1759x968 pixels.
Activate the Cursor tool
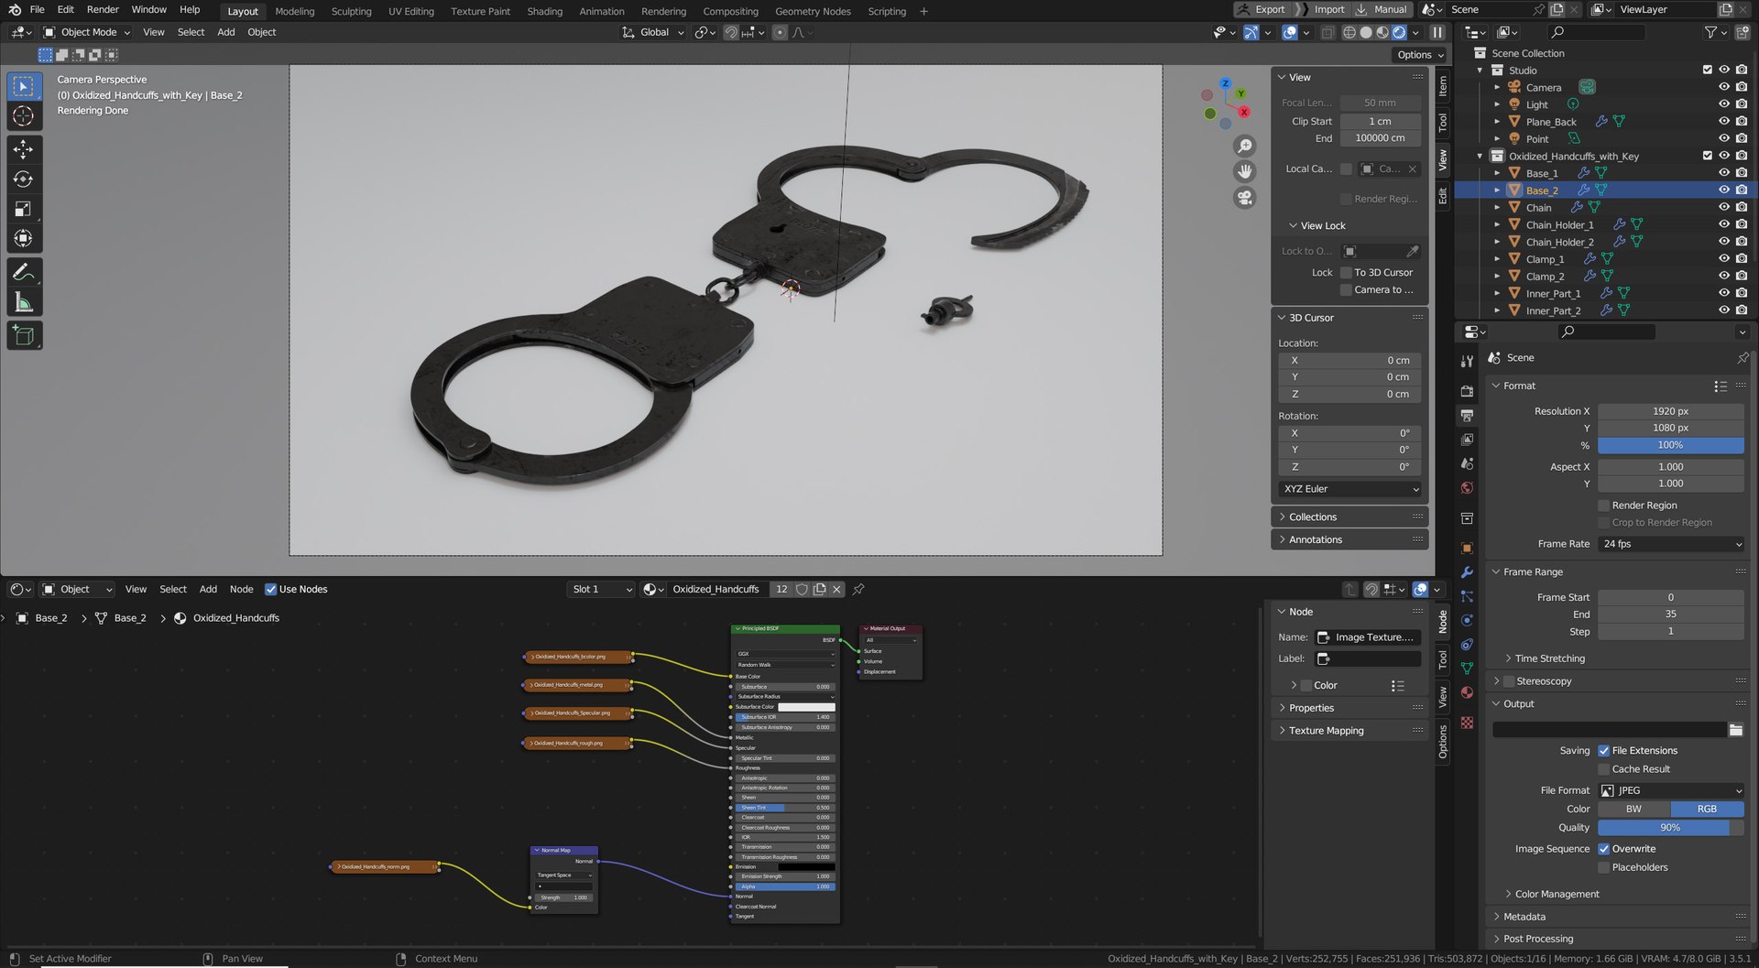click(x=24, y=116)
